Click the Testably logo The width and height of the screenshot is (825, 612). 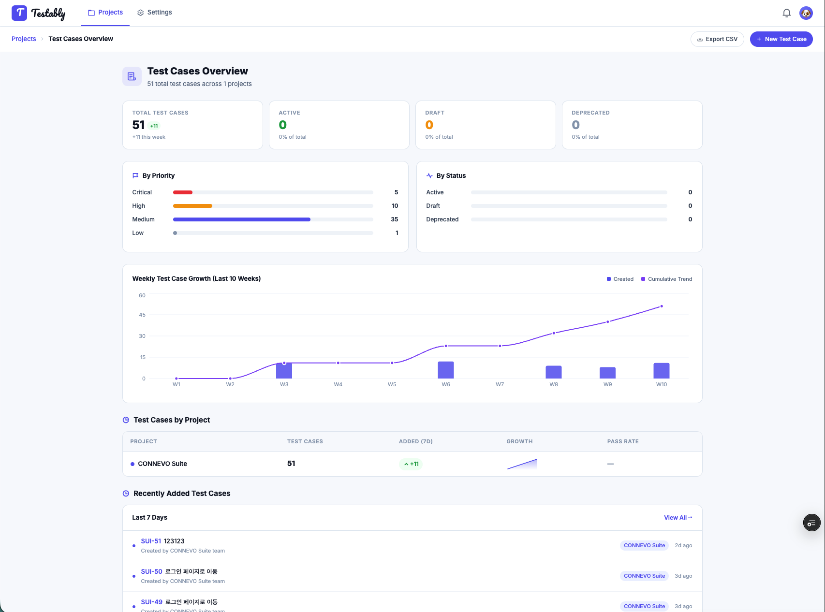pyautogui.click(x=39, y=13)
